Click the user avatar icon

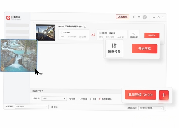pos(145,17)
